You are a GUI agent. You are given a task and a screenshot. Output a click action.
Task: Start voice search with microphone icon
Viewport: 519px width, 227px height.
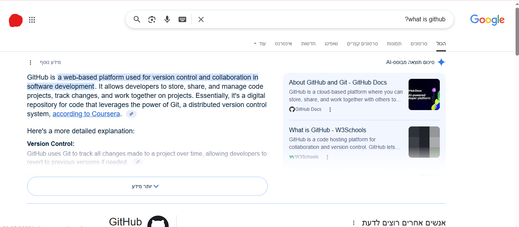tap(167, 19)
